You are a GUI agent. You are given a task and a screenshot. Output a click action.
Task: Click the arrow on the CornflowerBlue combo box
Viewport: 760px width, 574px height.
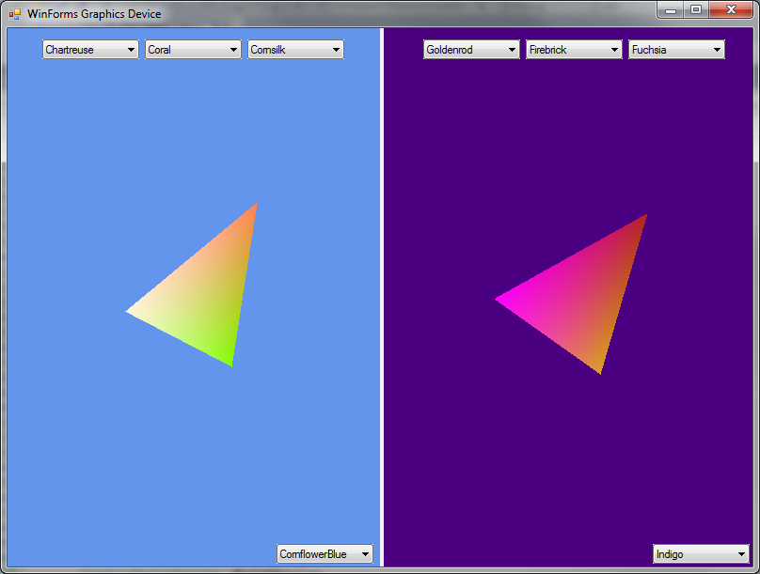(x=365, y=554)
